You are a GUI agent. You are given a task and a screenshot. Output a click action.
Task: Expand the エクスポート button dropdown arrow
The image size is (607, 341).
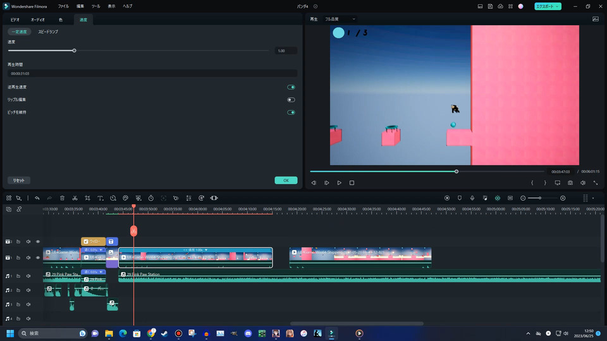click(x=556, y=6)
